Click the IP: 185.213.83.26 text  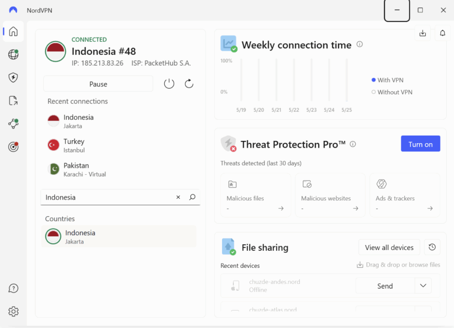(98, 63)
